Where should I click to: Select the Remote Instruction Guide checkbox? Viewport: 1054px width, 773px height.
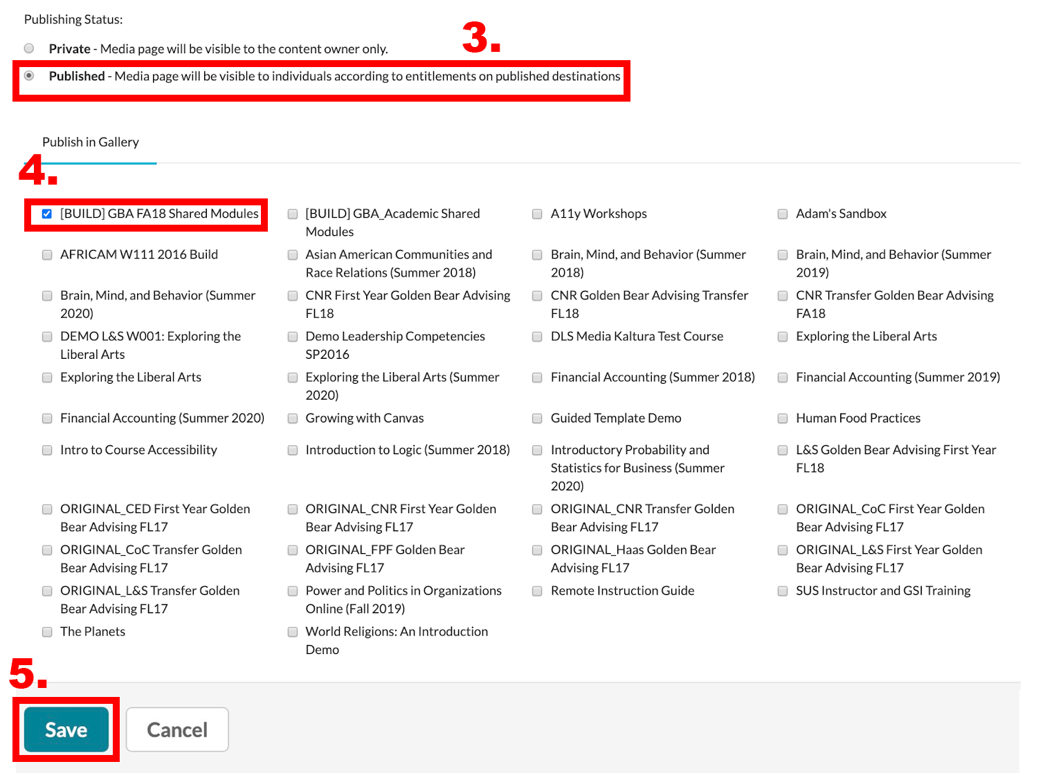tap(537, 590)
